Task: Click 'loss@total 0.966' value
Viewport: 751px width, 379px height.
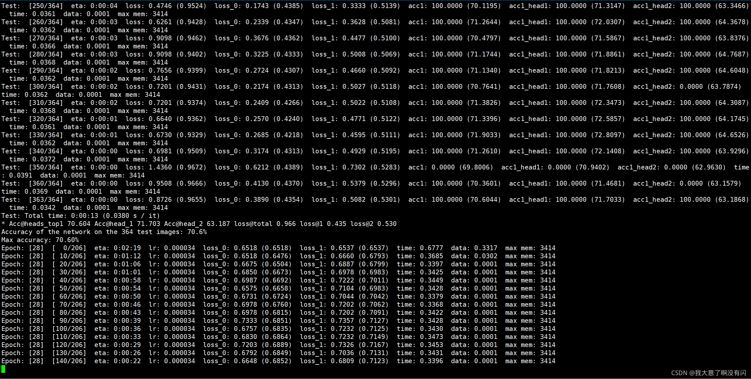Action: click(265, 224)
